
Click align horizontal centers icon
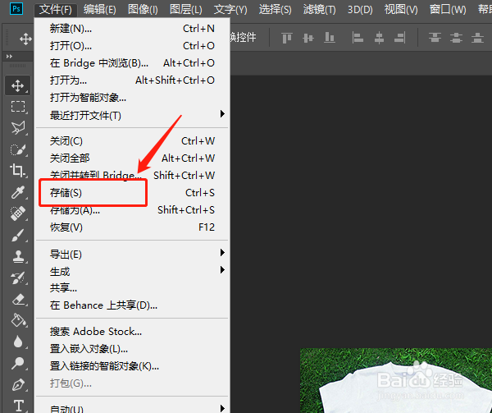click(x=379, y=38)
